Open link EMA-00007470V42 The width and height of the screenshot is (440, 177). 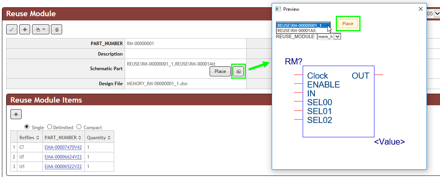click(63, 147)
